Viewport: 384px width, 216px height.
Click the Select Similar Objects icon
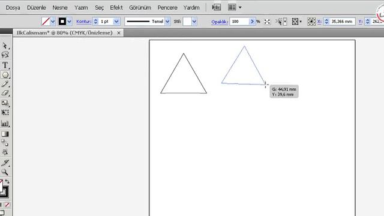click(x=278, y=22)
